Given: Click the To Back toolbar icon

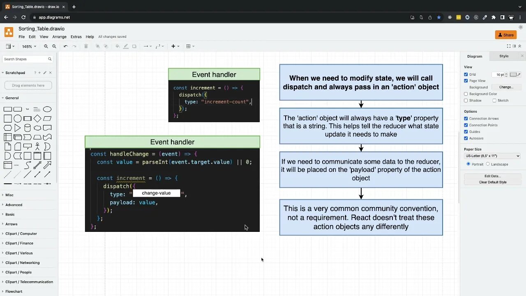Looking at the screenshot, I should coord(106,46).
